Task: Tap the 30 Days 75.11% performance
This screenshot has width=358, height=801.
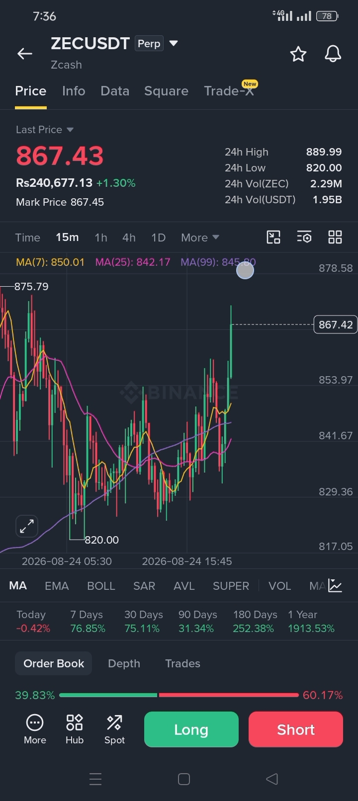Action: tap(143, 622)
